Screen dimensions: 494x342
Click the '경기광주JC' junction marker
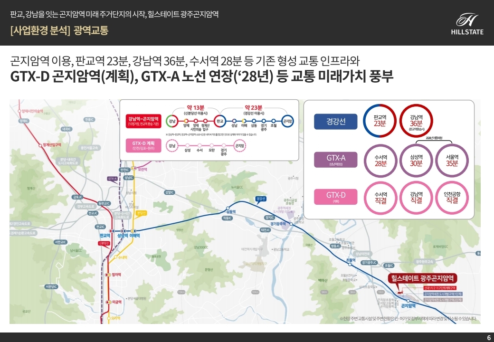point(369,263)
